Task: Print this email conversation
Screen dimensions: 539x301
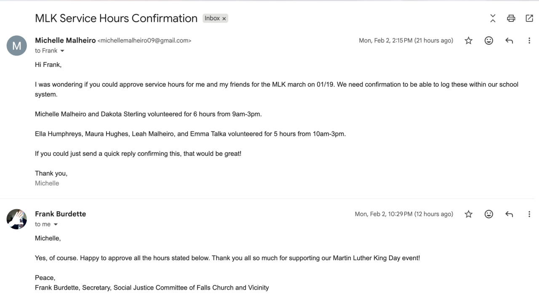Action: pyautogui.click(x=511, y=18)
